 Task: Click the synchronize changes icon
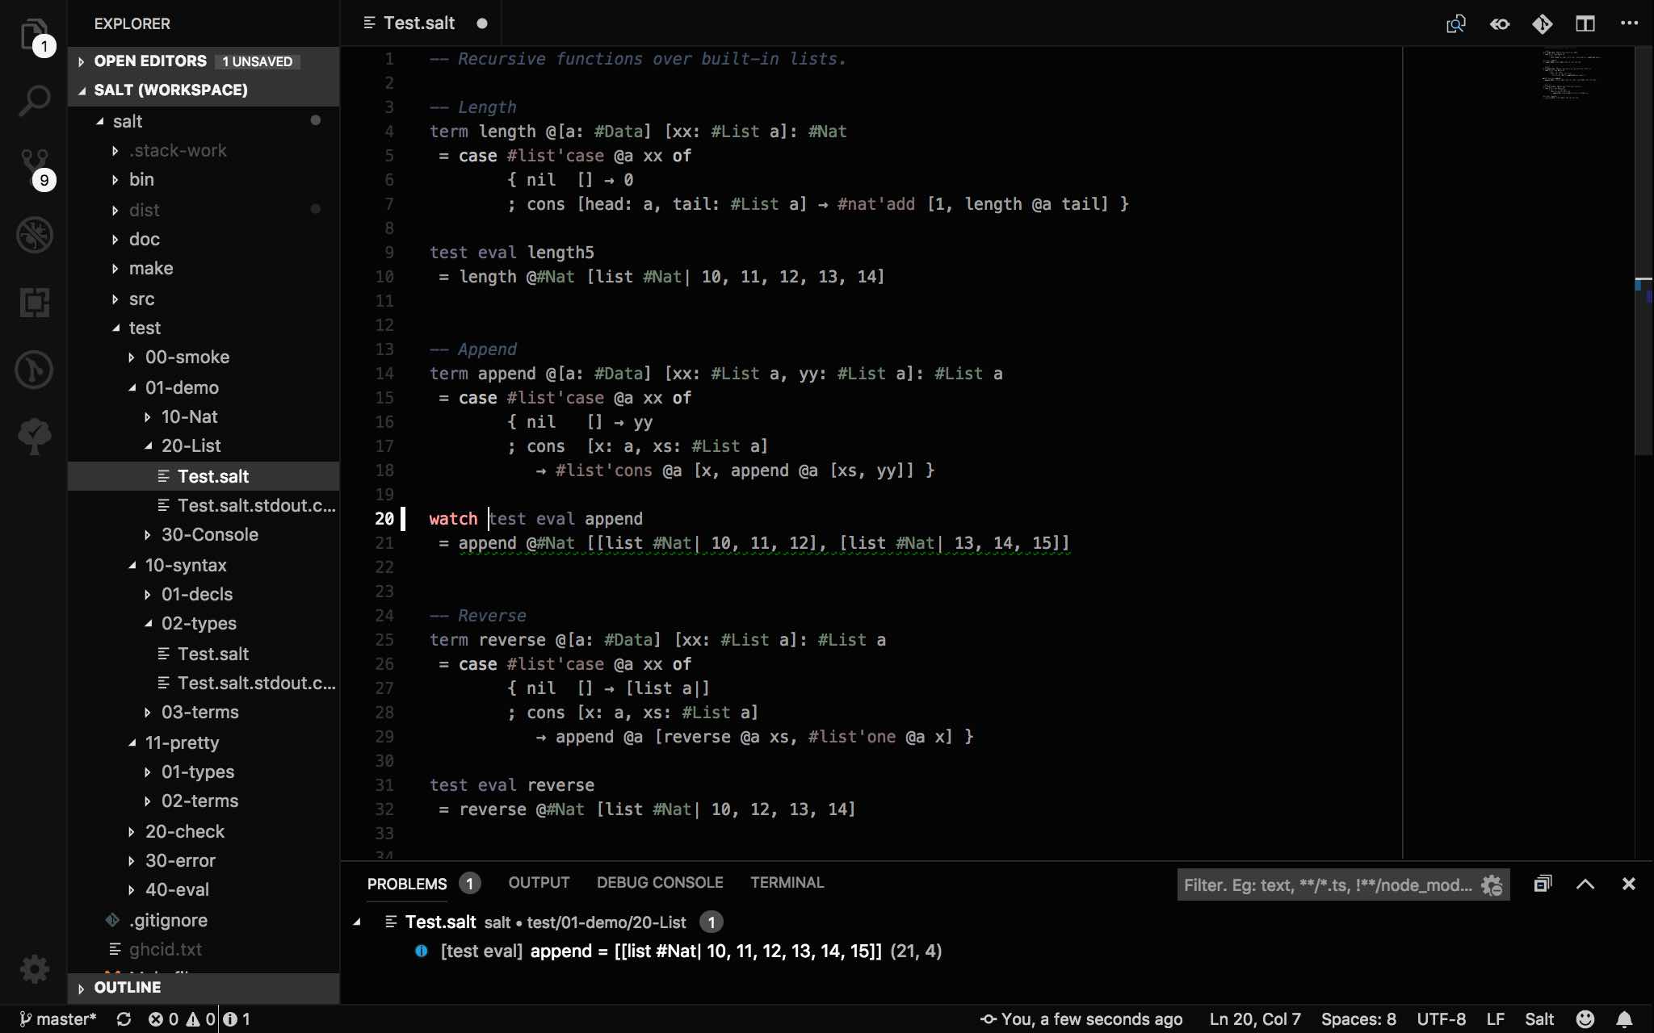coord(124,1019)
